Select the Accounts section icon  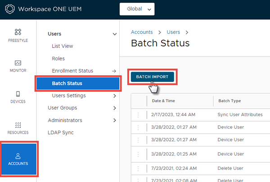pos(18,156)
